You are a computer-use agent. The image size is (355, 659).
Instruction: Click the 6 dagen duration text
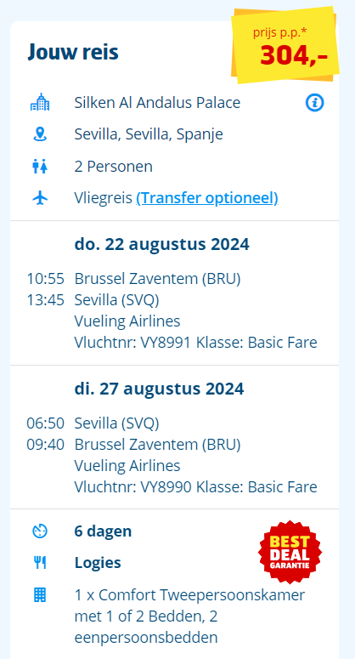[x=103, y=531]
